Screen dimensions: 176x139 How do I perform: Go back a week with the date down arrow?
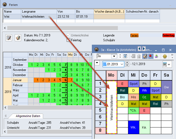(127, 65)
